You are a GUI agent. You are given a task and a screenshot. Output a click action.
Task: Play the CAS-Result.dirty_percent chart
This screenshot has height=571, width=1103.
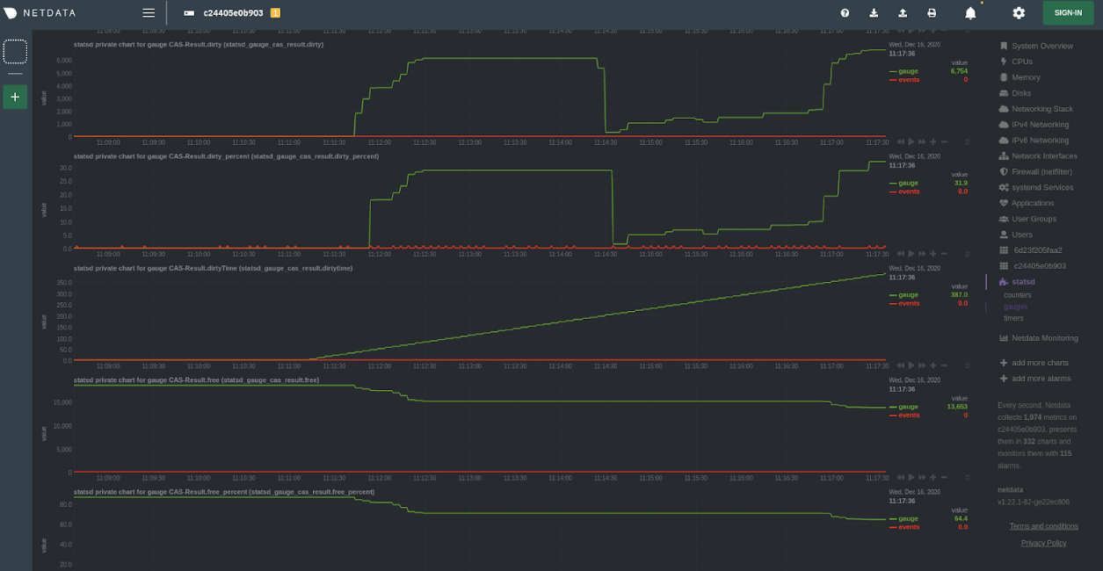pos(911,254)
